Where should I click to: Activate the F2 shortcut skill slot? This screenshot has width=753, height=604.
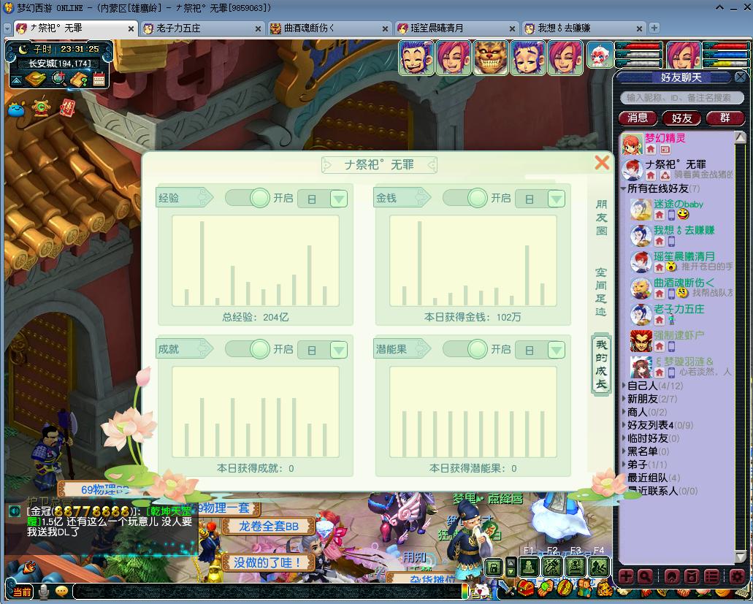tap(553, 567)
